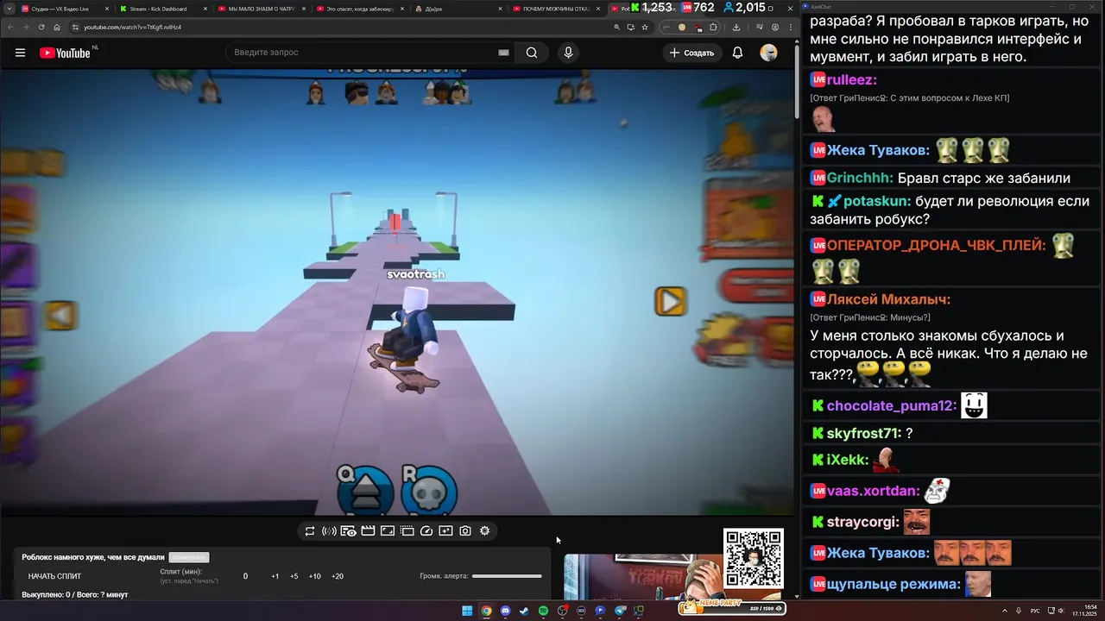
Task: Click the split minutes value 0 field
Action: 245,576
